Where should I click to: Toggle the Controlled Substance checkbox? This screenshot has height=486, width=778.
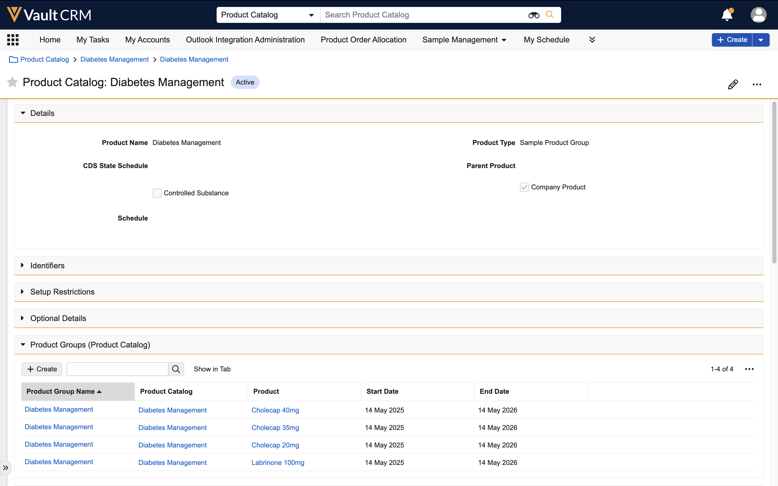point(157,193)
